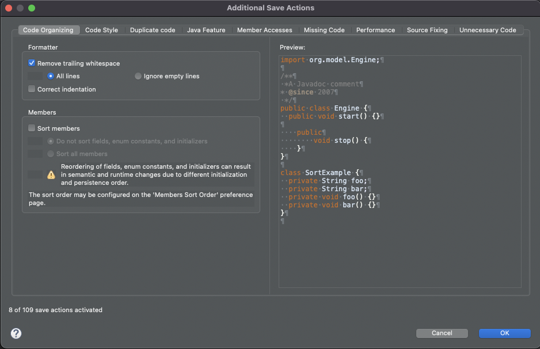Screen dimensions: 540x349
Task: Open the help question mark icon
Action: click(x=16, y=333)
